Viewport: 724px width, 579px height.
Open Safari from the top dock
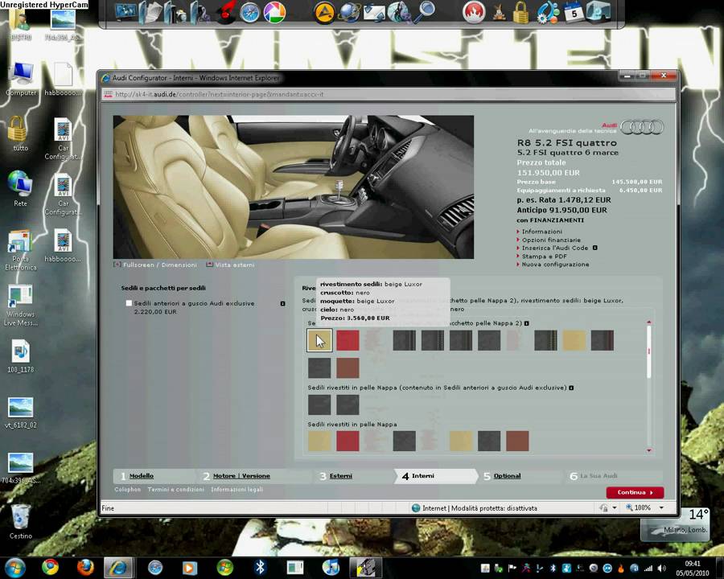click(250, 13)
